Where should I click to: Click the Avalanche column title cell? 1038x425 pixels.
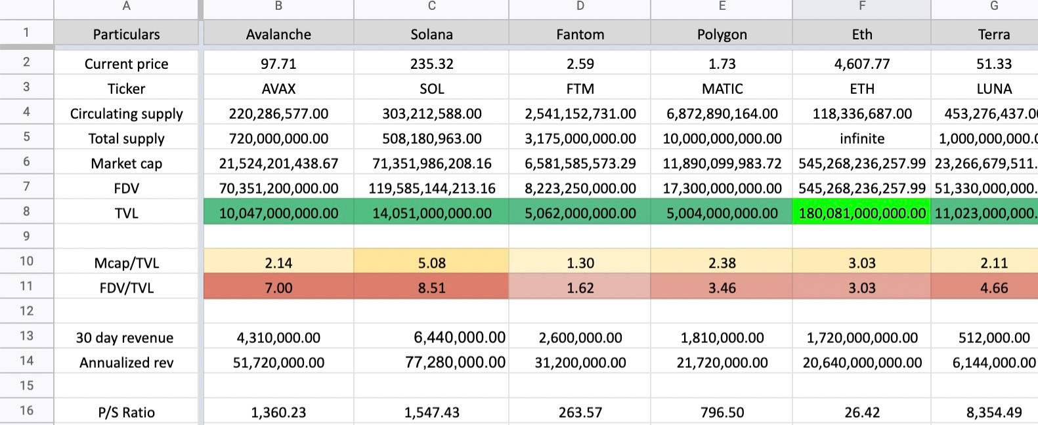[x=278, y=33]
